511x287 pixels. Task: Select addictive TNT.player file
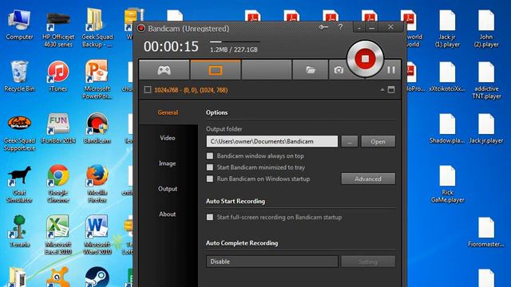tap(486, 81)
